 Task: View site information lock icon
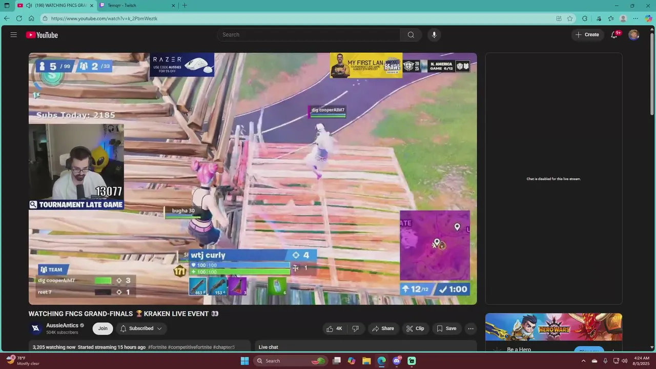point(45,18)
